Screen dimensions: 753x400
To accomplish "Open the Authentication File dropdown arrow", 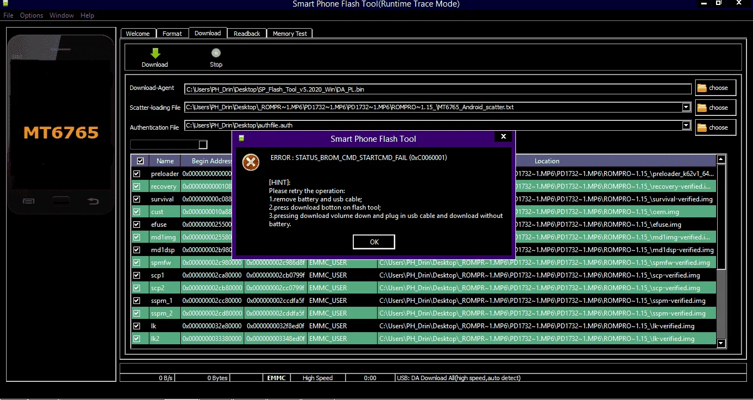I will click(686, 125).
